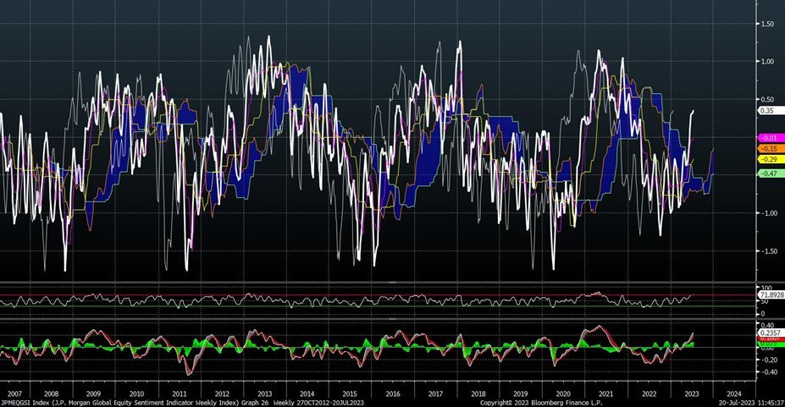This screenshot has width=785, height=407.
Task: Select the 2009 year label on time axis
Action: (94, 394)
